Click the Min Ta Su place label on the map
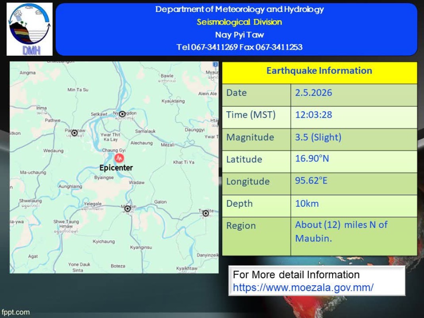 [x=78, y=89]
